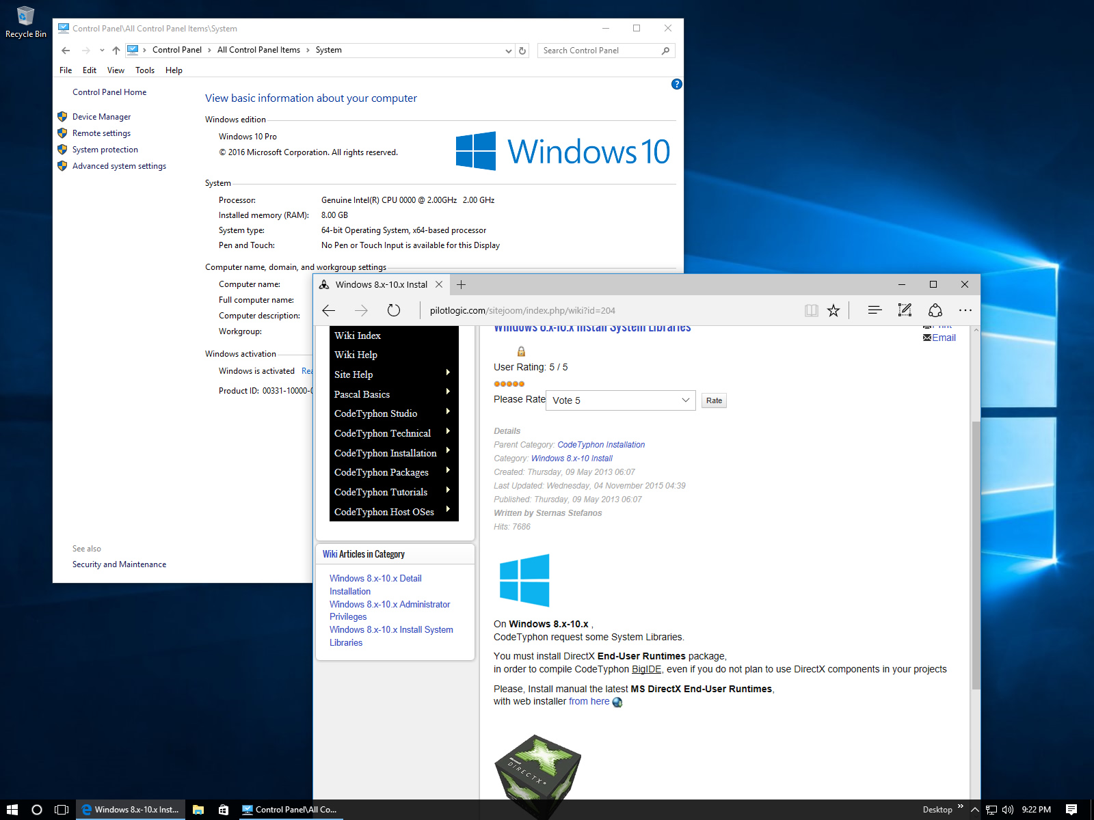
Task: Open Cortana search circle on taskbar
Action: 37,810
